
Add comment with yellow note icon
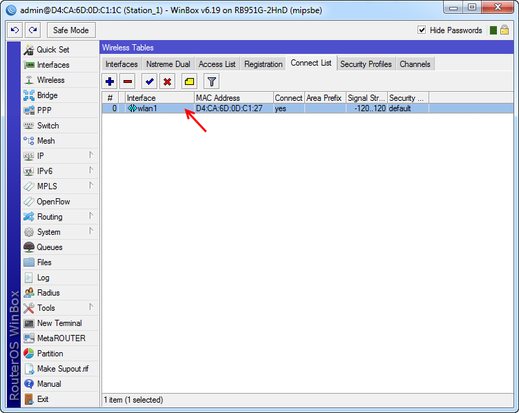[x=189, y=81]
